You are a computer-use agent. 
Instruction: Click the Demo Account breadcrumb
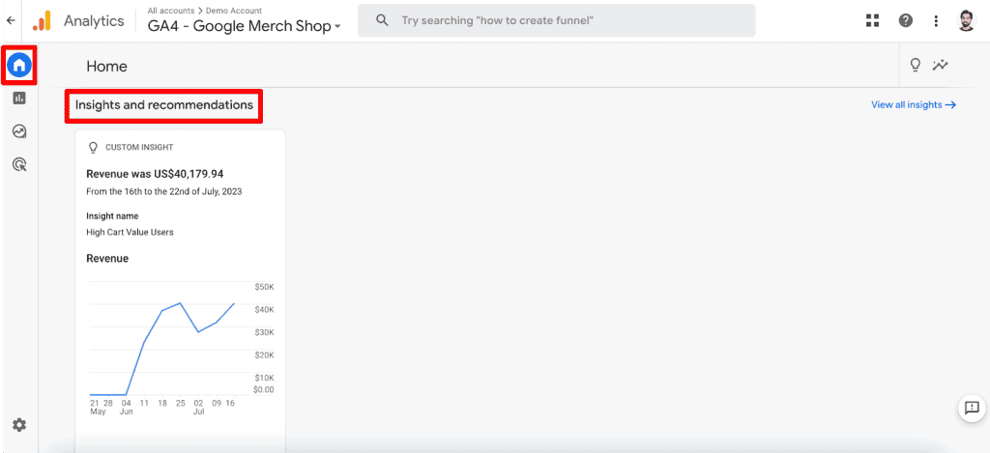pyautogui.click(x=234, y=11)
